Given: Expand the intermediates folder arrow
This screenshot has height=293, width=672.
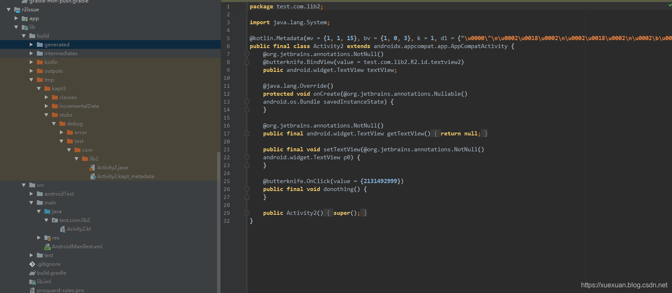Looking at the screenshot, I should pos(31,54).
